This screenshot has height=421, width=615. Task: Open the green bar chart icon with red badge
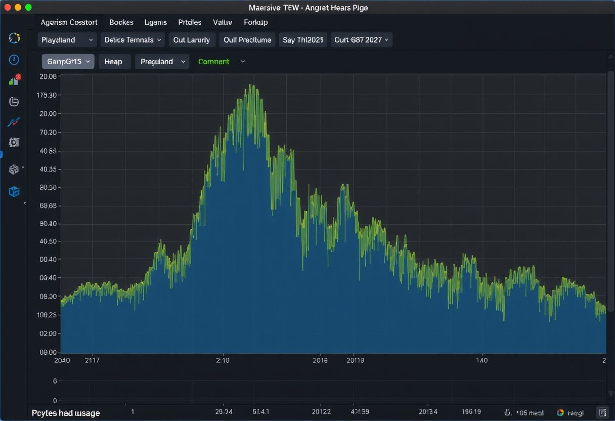tap(14, 80)
